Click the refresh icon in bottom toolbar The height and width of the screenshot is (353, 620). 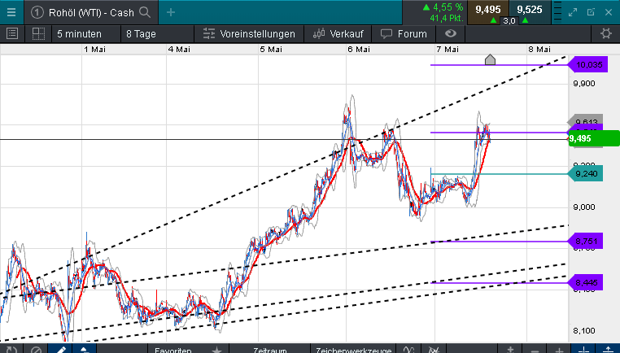(x=11, y=350)
